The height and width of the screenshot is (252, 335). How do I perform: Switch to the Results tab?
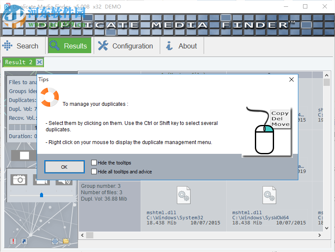point(70,46)
